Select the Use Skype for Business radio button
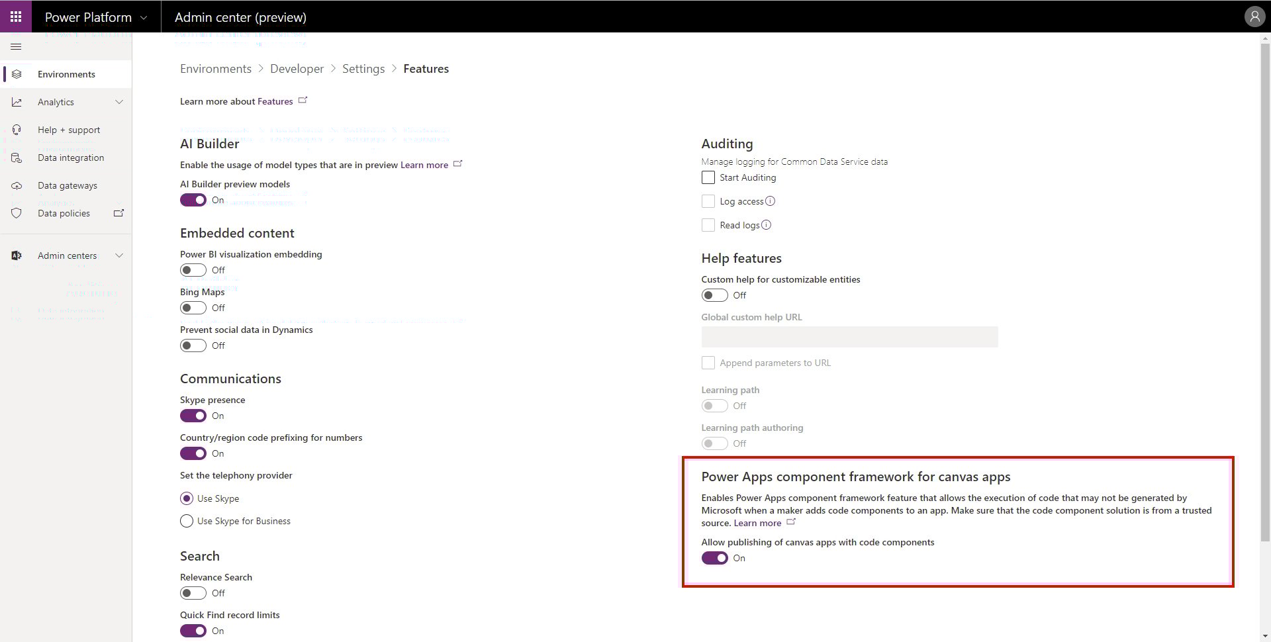1271x642 pixels. [187, 521]
